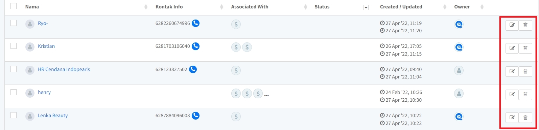This screenshot has height=130, width=539.
Task: Sort the list by Nama column arrows
Action: (146, 7)
